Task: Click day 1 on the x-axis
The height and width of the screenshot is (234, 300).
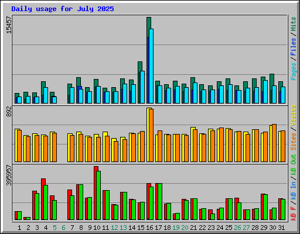Action: tap(19, 228)
